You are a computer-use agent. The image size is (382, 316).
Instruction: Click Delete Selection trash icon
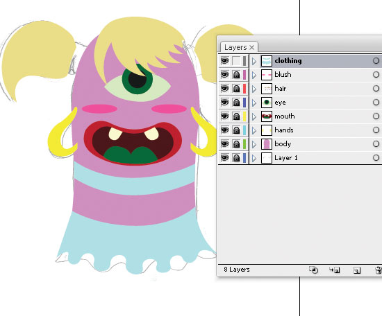pos(379,270)
